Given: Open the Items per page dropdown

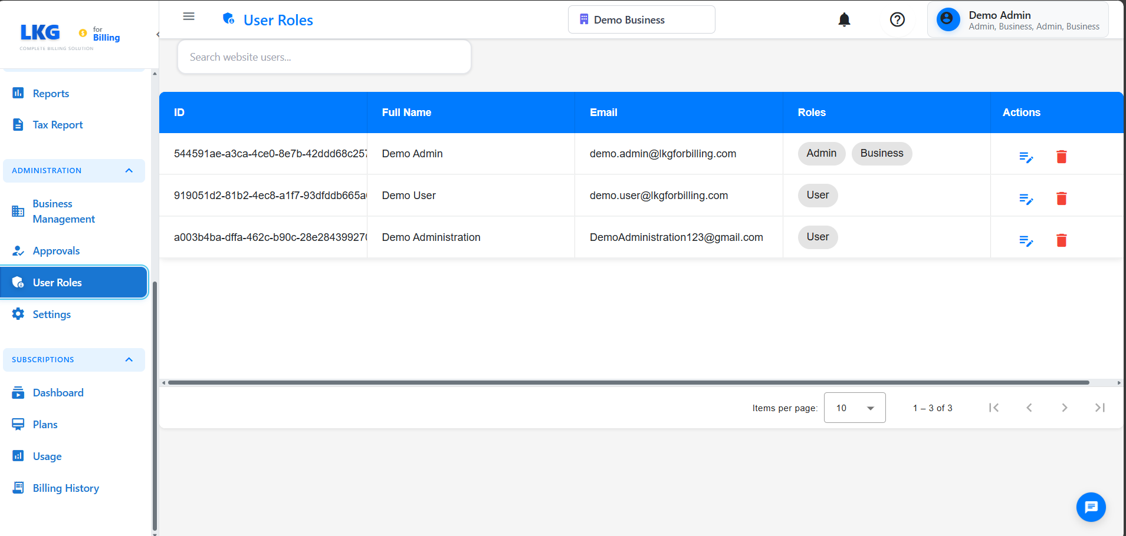Looking at the screenshot, I should (854, 407).
